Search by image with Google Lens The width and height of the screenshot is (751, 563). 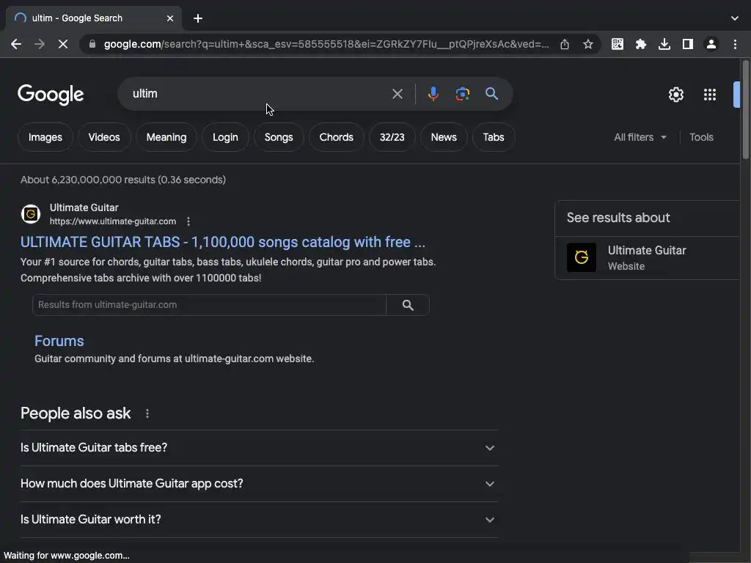click(462, 94)
